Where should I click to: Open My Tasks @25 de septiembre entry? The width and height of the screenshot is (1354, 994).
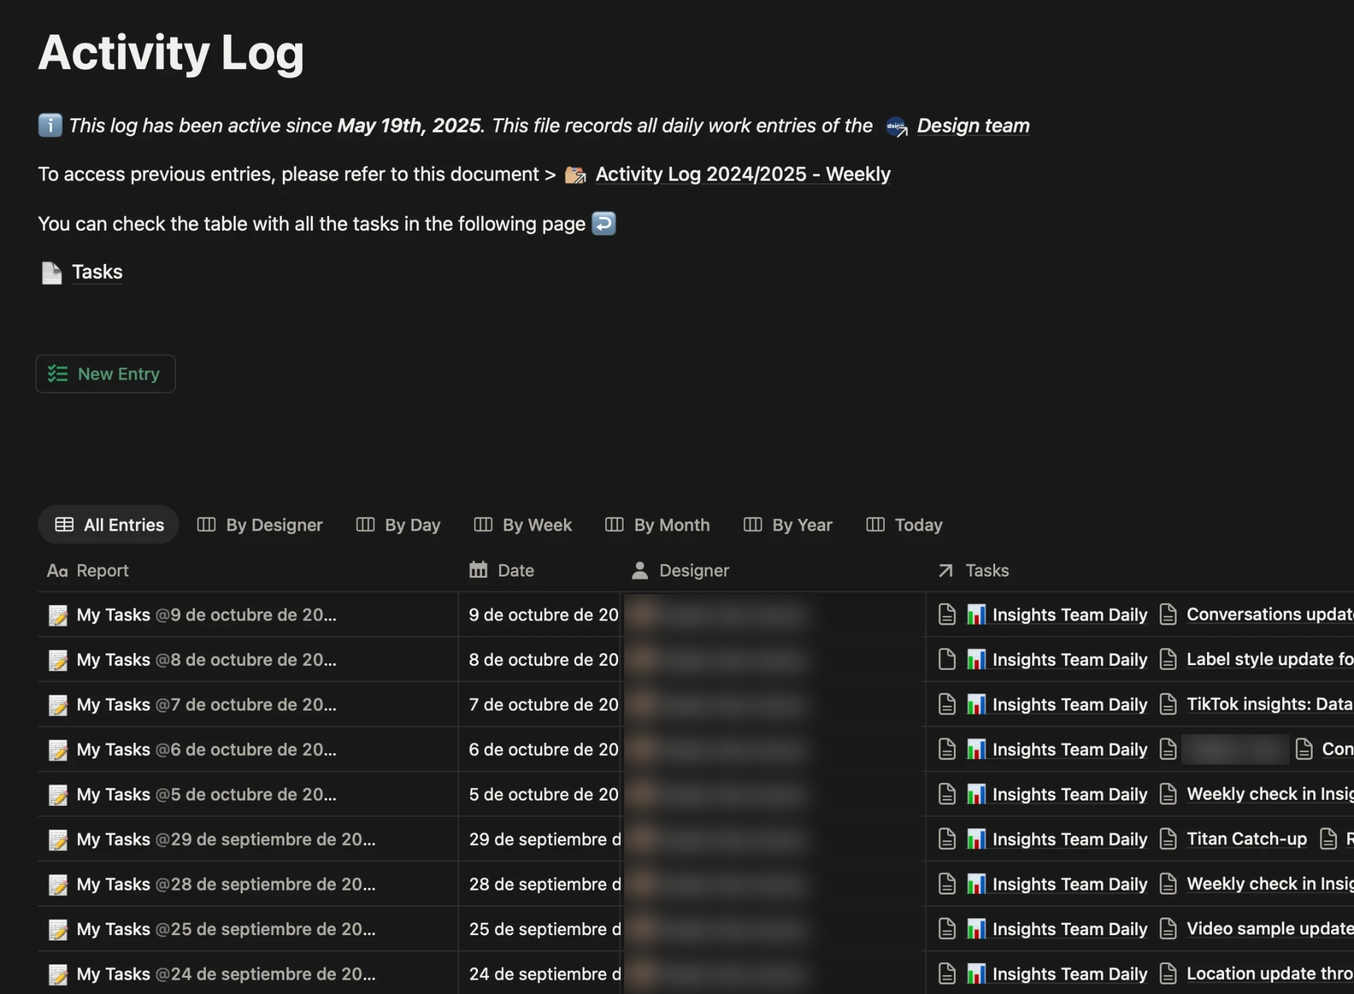click(x=226, y=929)
